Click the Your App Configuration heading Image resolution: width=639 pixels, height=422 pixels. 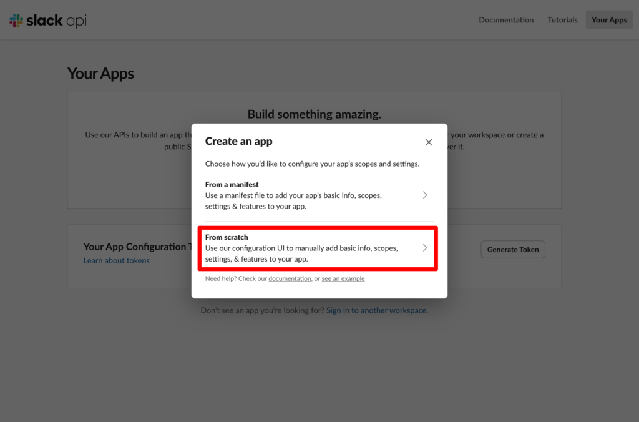tap(135, 247)
